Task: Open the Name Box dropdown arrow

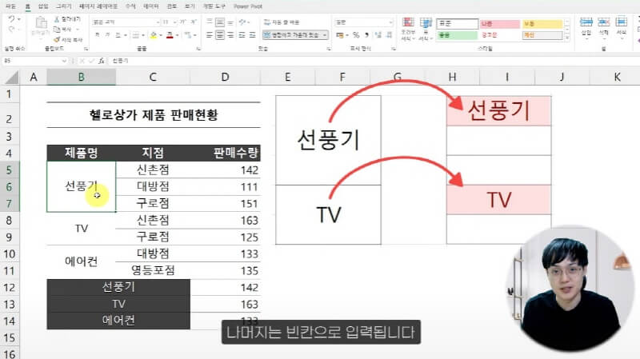Action: (64, 61)
